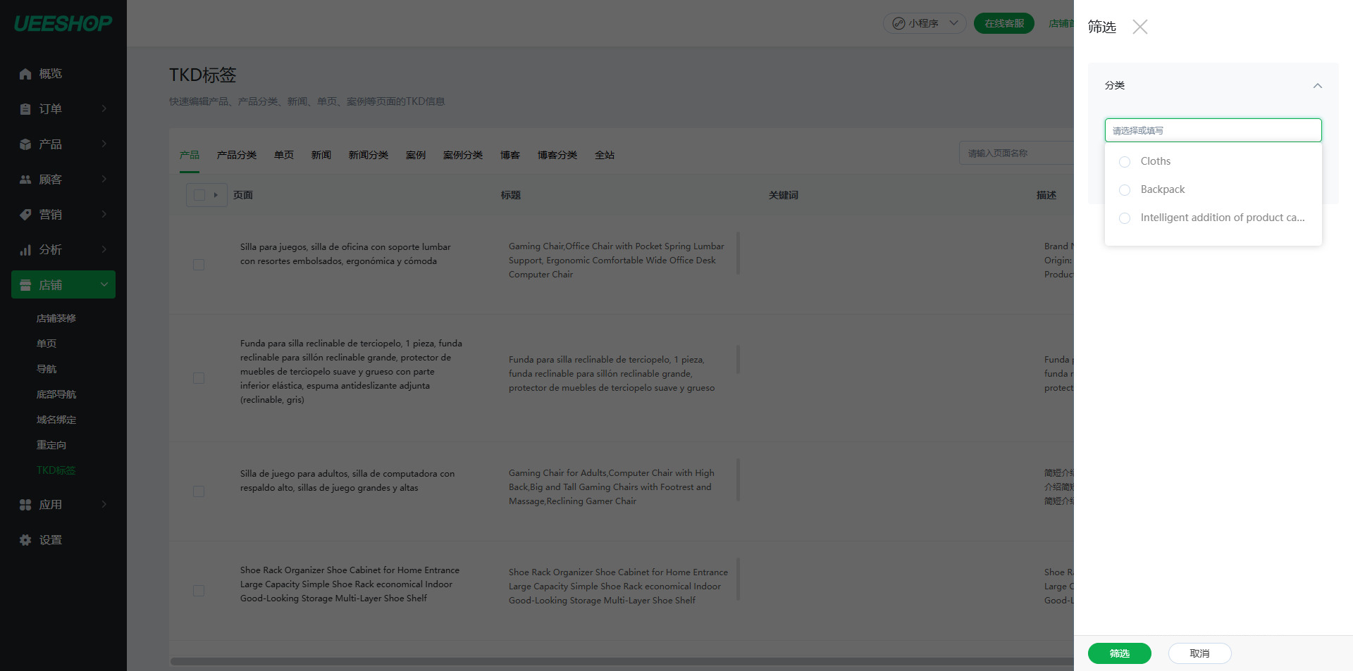Select the Cloths category radio button
The image size is (1353, 671).
[x=1125, y=162]
